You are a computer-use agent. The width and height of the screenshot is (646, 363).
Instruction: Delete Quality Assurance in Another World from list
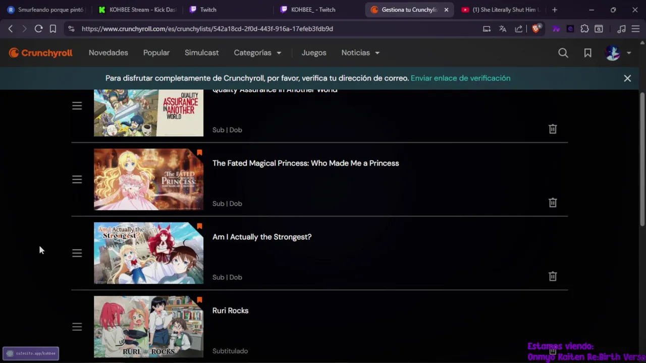[x=553, y=129]
